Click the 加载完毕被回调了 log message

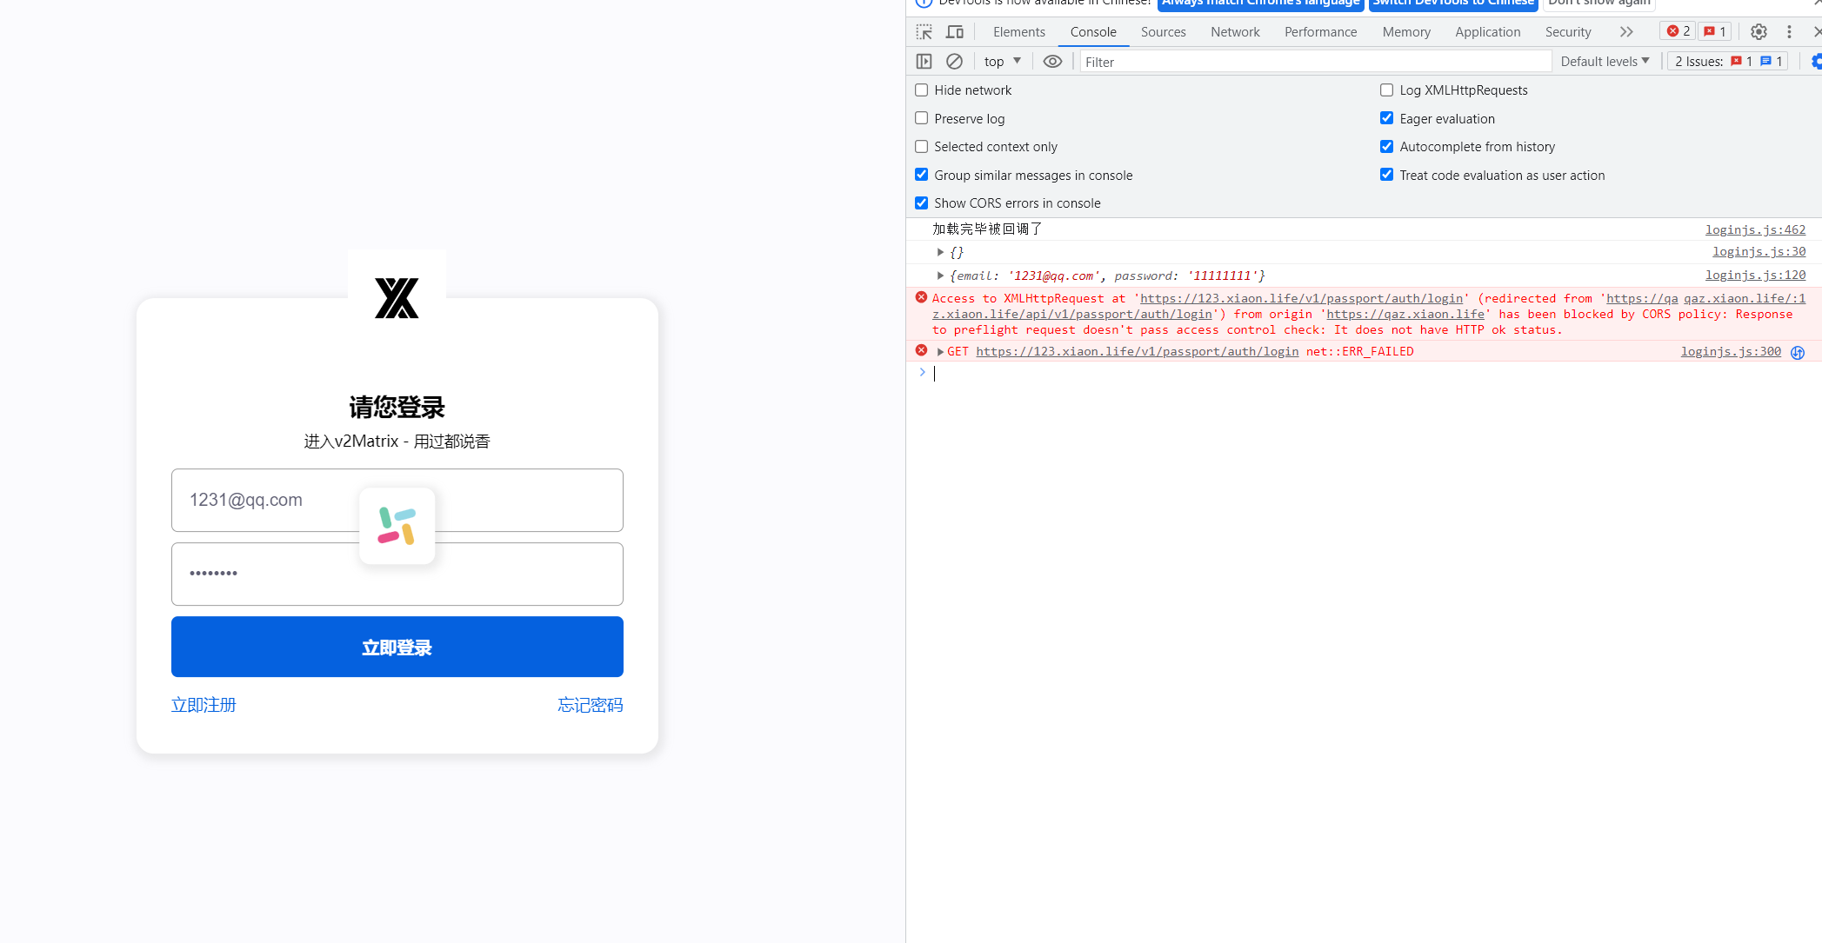point(987,229)
